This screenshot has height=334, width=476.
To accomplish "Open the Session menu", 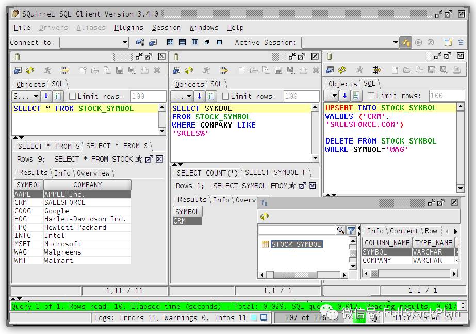I will (166, 27).
